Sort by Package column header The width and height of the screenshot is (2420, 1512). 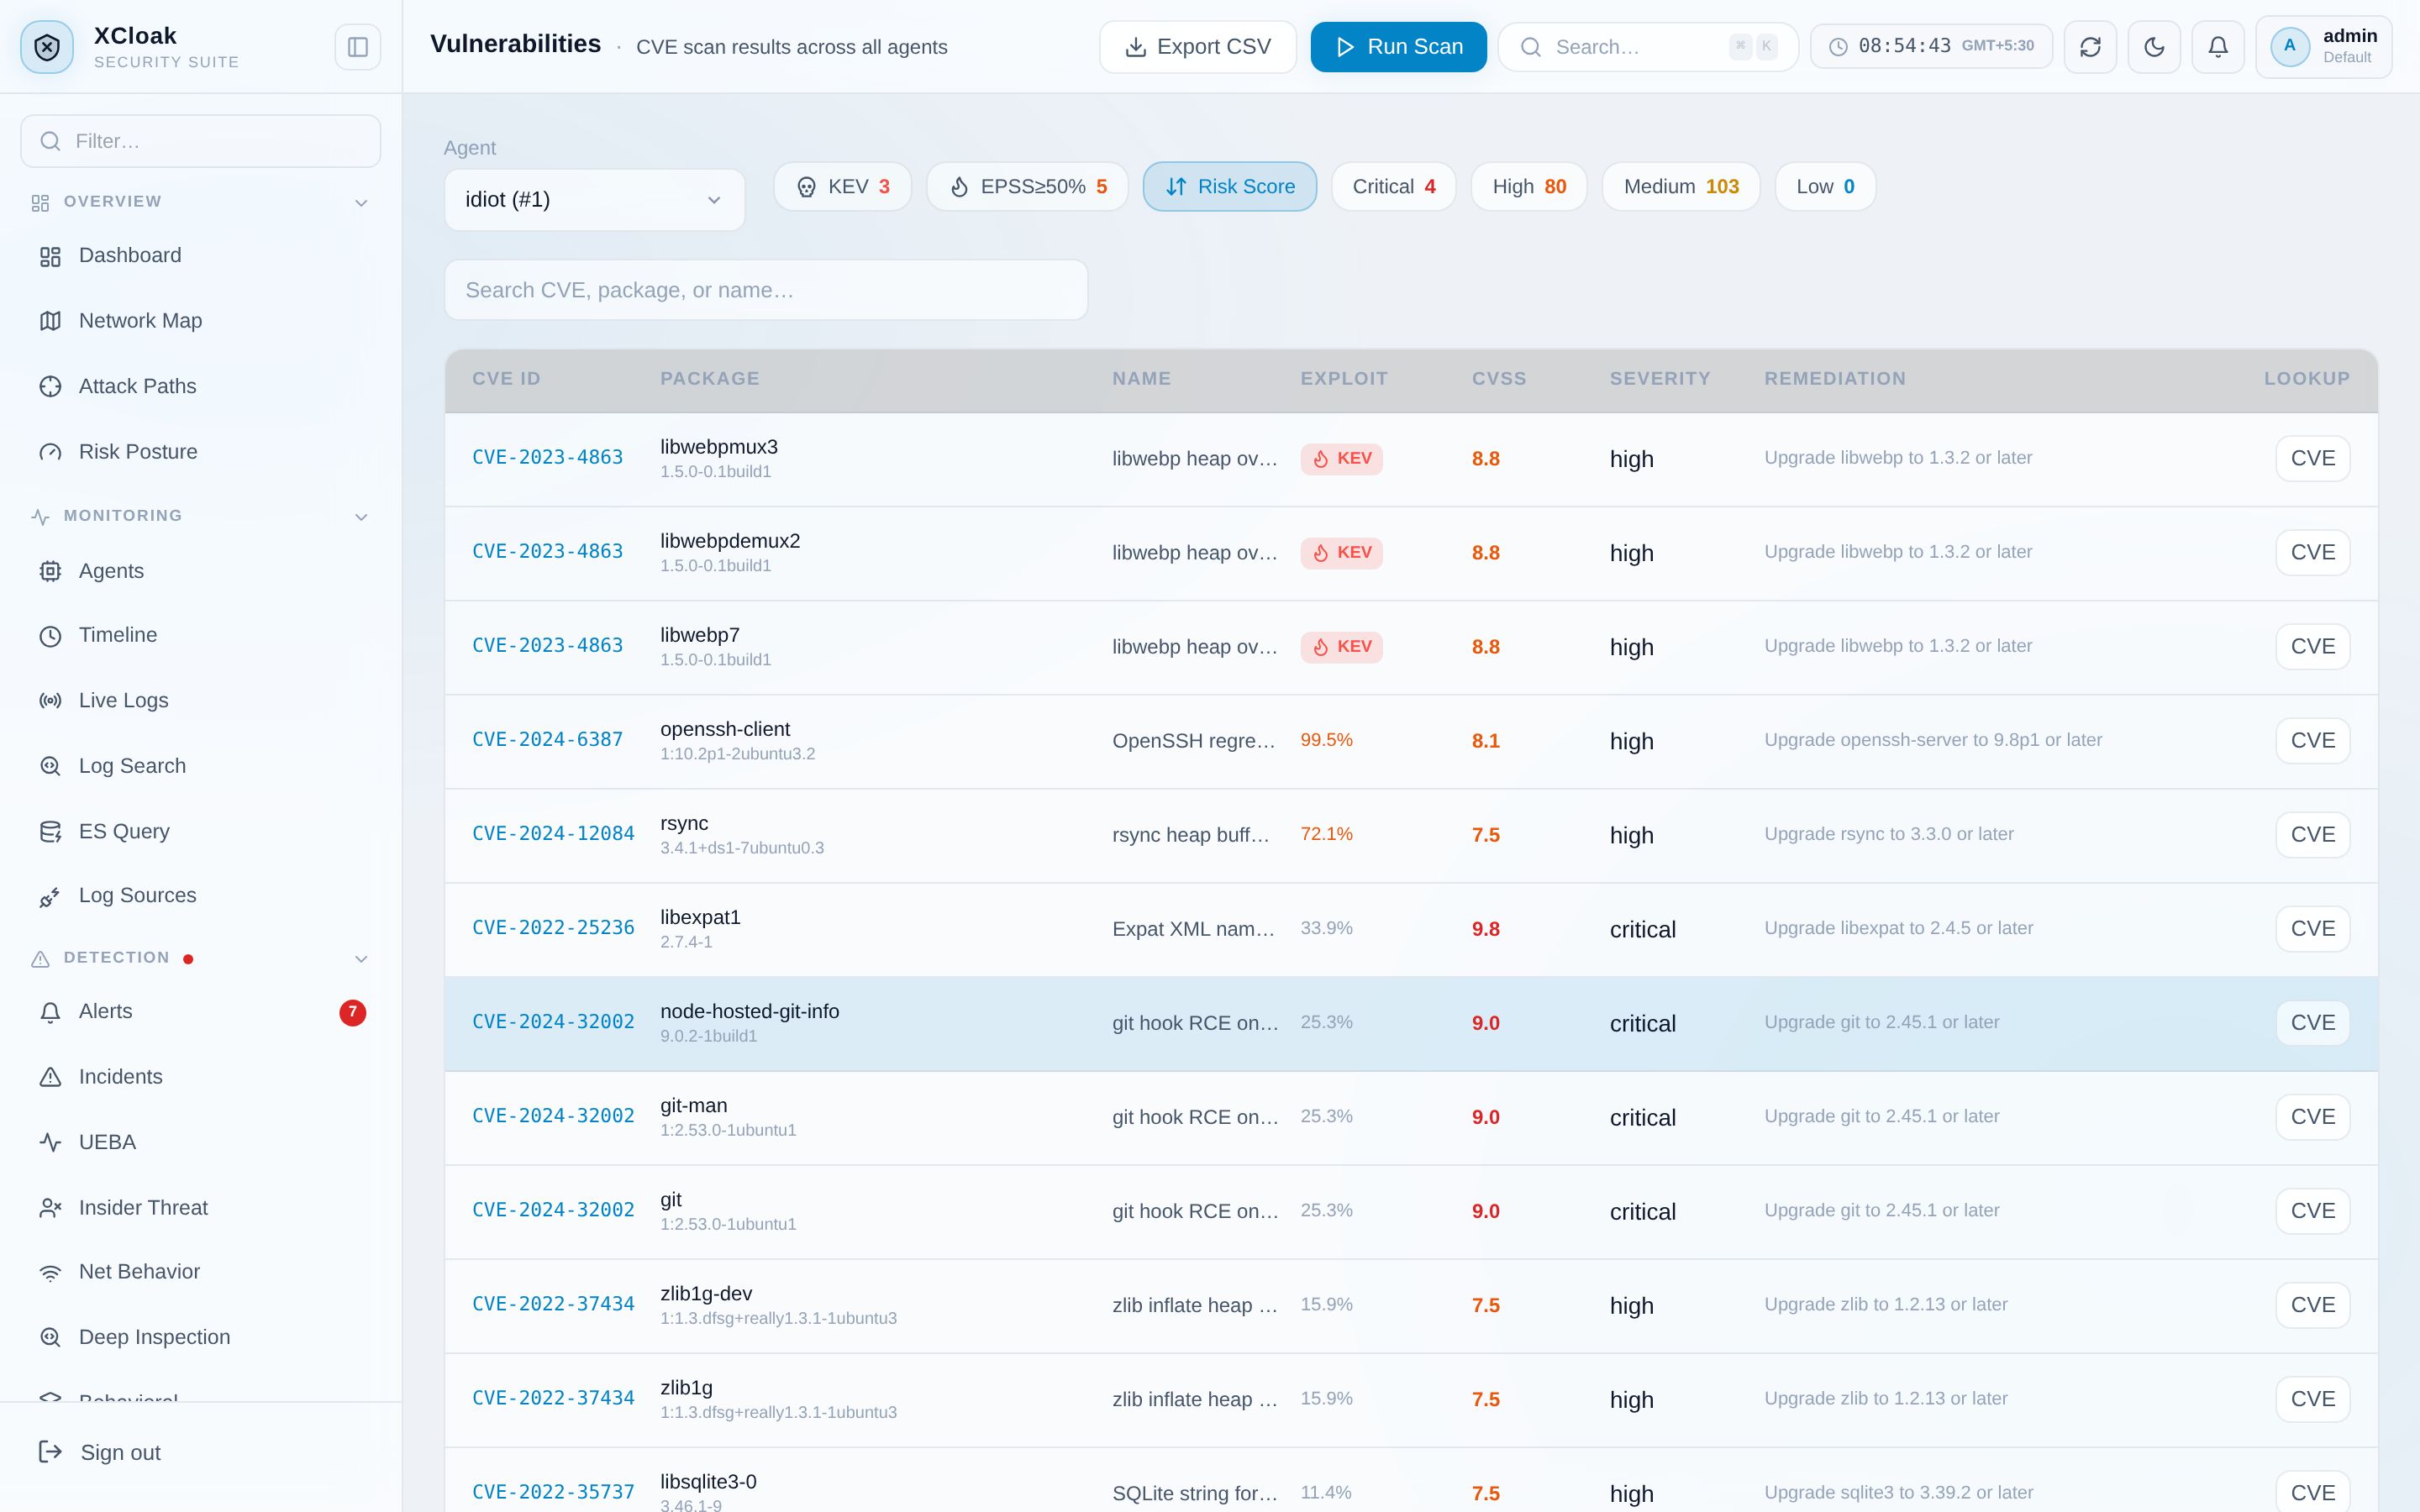point(710,379)
